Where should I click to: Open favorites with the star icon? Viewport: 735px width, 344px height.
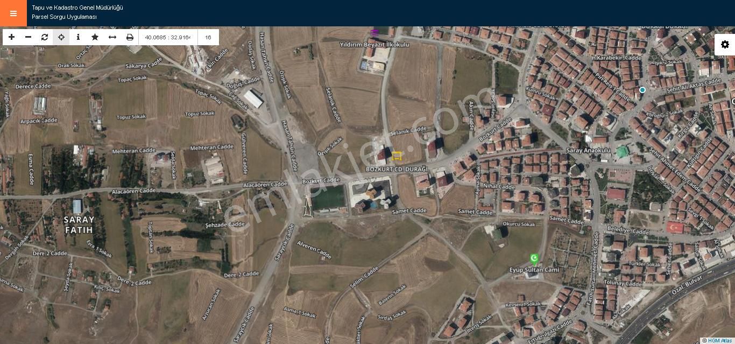pos(95,37)
